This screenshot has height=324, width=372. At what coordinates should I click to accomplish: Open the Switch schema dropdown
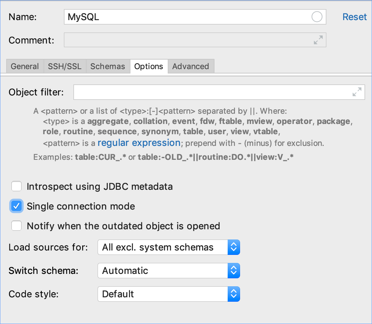pos(169,271)
